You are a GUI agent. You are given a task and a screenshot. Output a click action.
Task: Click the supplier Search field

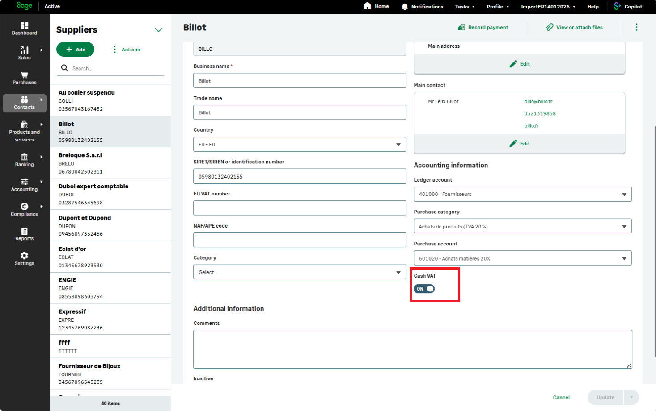point(112,68)
